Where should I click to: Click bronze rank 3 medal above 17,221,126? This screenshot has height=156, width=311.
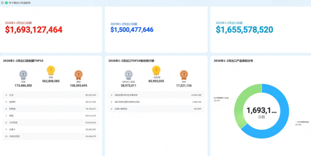click(x=184, y=75)
